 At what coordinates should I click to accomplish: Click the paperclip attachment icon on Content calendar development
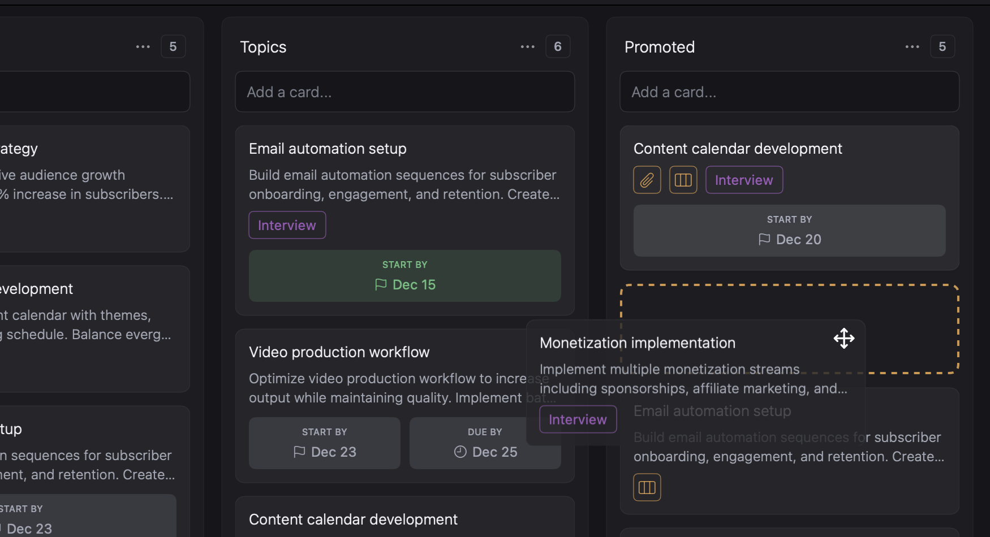(x=647, y=180)
